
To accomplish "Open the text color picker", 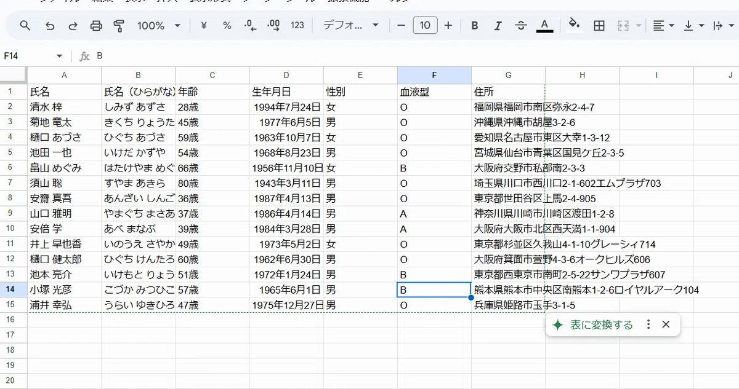I will pos(544,26).
